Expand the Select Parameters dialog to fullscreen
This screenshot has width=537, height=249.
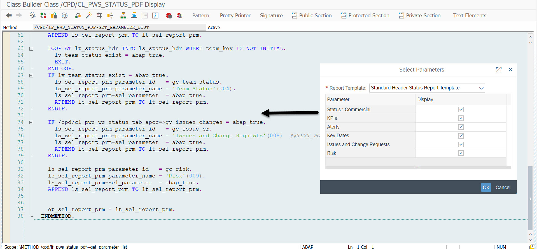coord(499,70)
